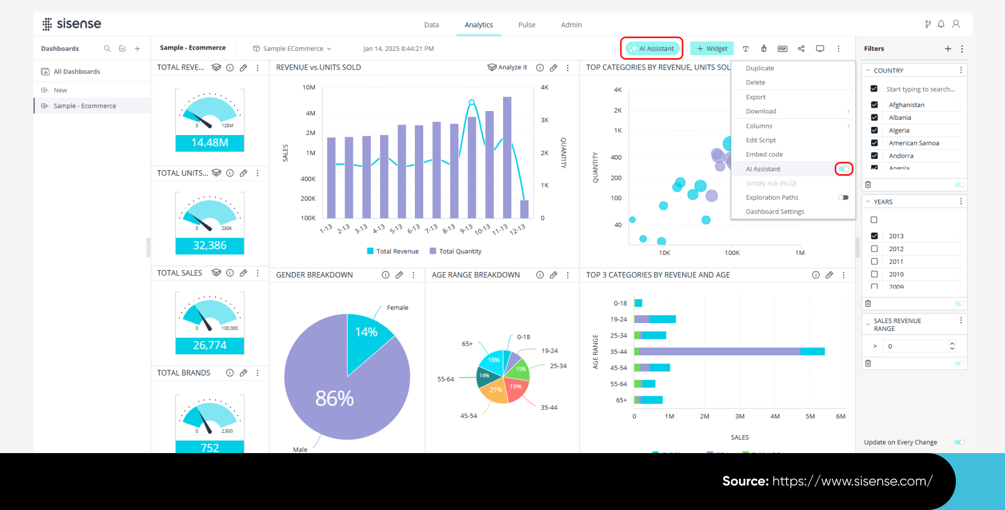This screenshot has height=510, width=1005.
Task: Click the share dashboard icon
Action: coord(801,49)
